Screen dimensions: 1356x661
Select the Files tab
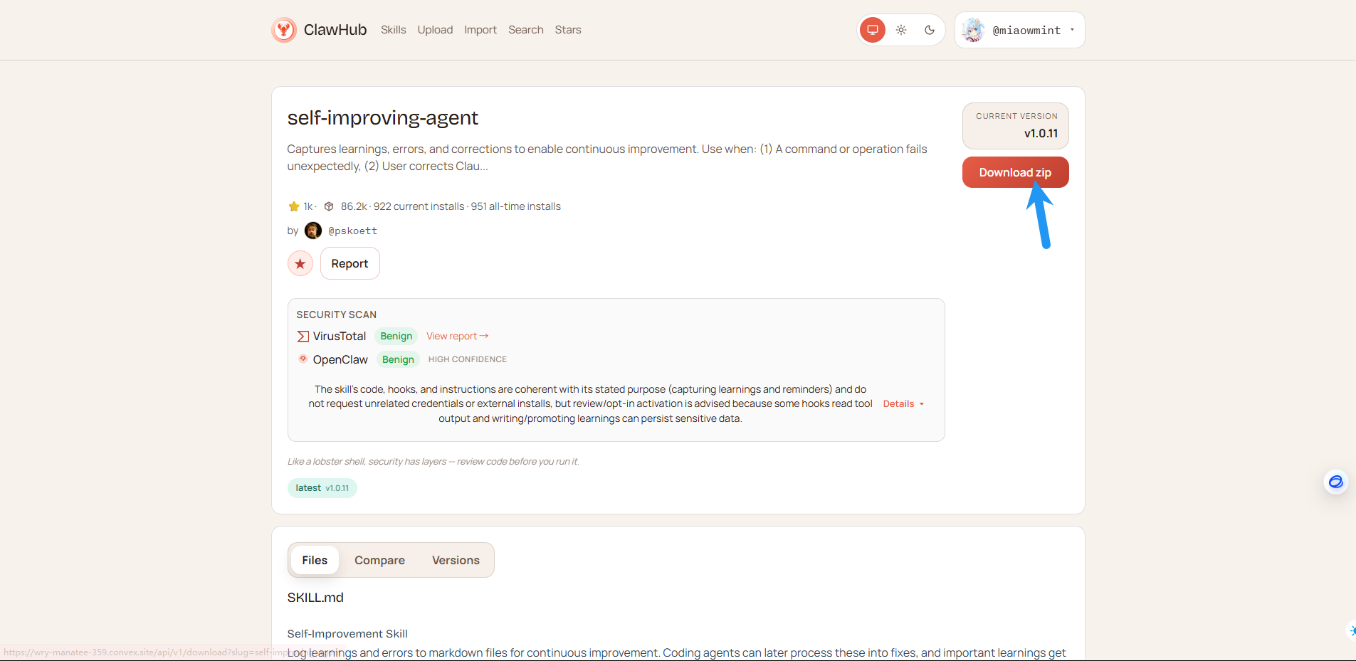pos(315,560)
